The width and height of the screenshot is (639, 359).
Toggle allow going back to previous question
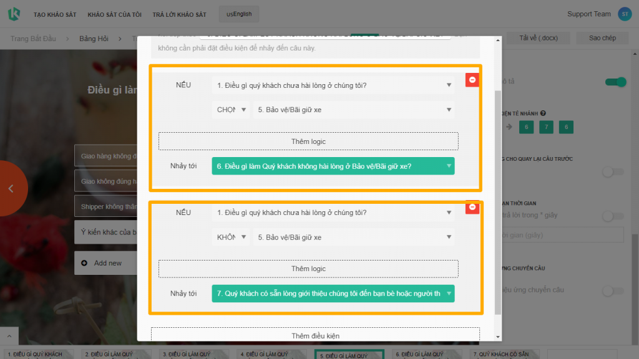[x=613, y=172]
